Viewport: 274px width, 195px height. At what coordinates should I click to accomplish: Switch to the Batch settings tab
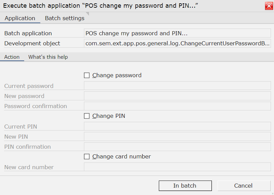coord(65,18)
